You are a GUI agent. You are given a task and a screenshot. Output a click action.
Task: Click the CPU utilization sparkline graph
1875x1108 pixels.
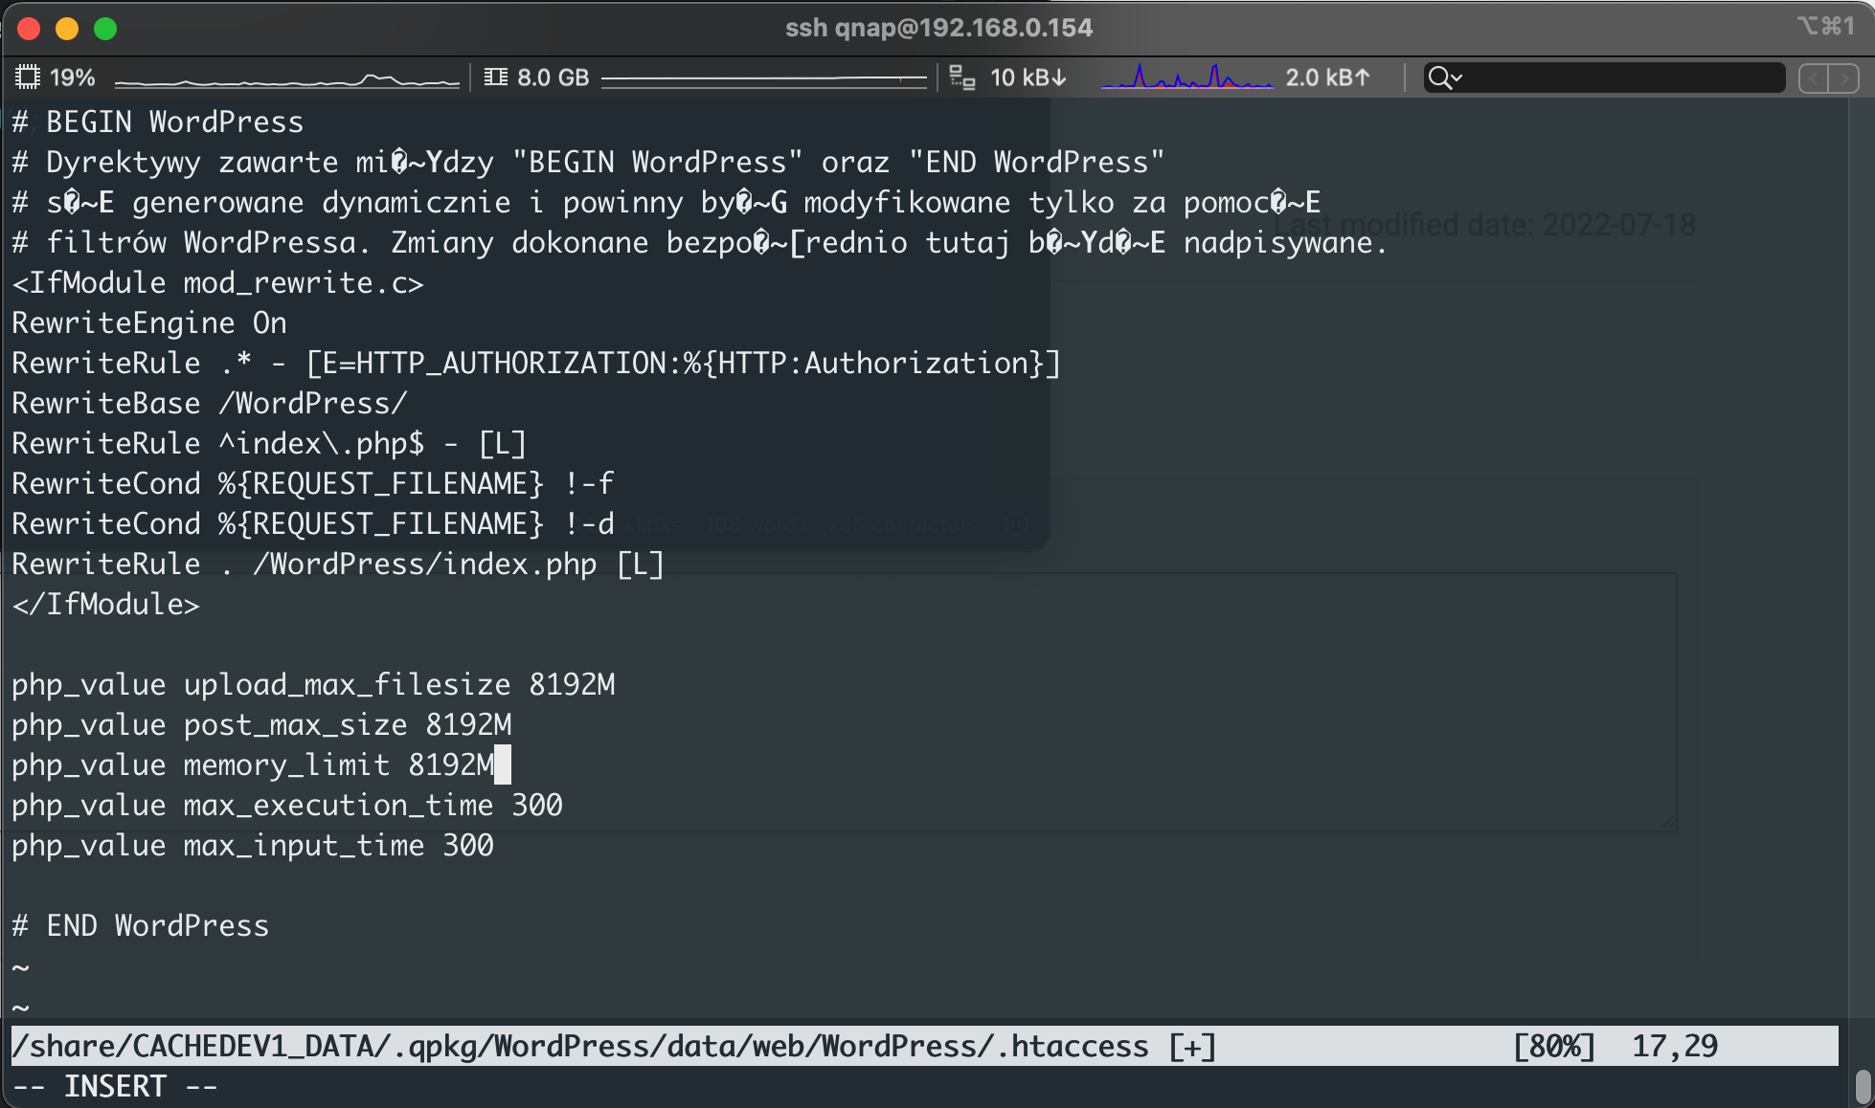point(287,80)
